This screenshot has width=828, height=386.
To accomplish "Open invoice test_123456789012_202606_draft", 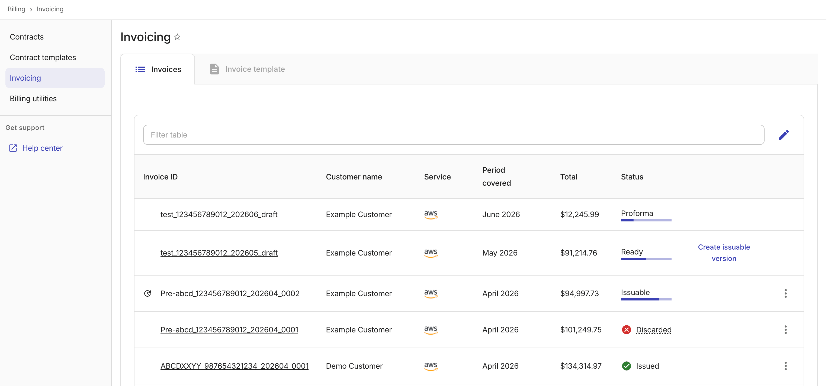I will (x=219, y=214).
